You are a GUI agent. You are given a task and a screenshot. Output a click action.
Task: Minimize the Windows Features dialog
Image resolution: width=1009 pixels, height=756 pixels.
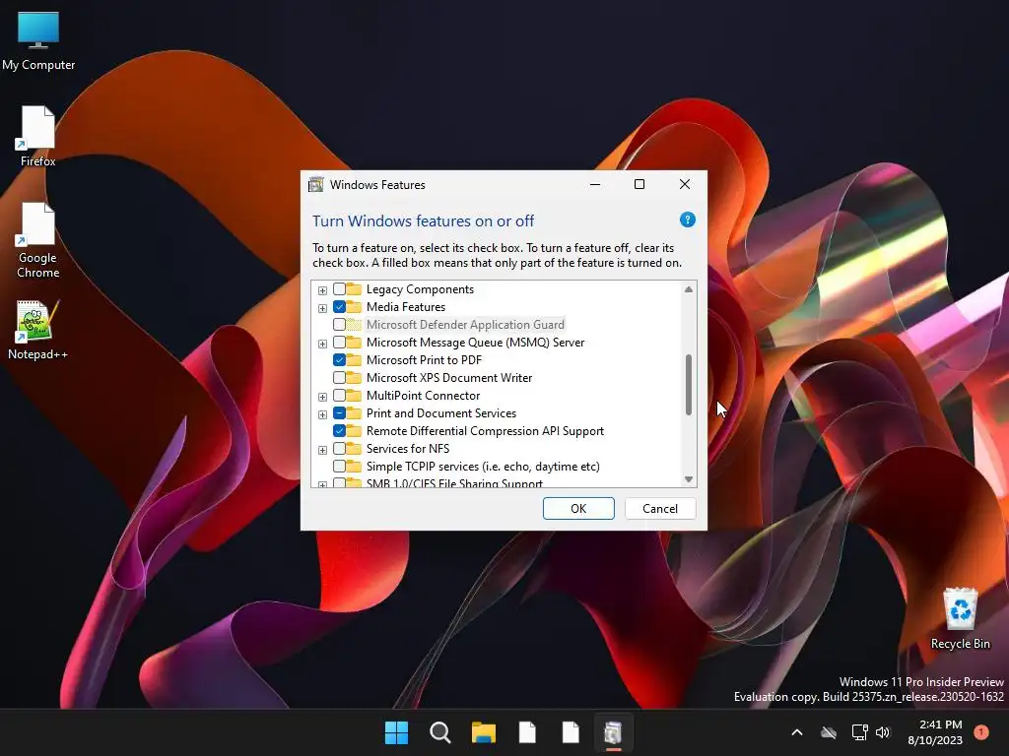(x=595, y=184)
